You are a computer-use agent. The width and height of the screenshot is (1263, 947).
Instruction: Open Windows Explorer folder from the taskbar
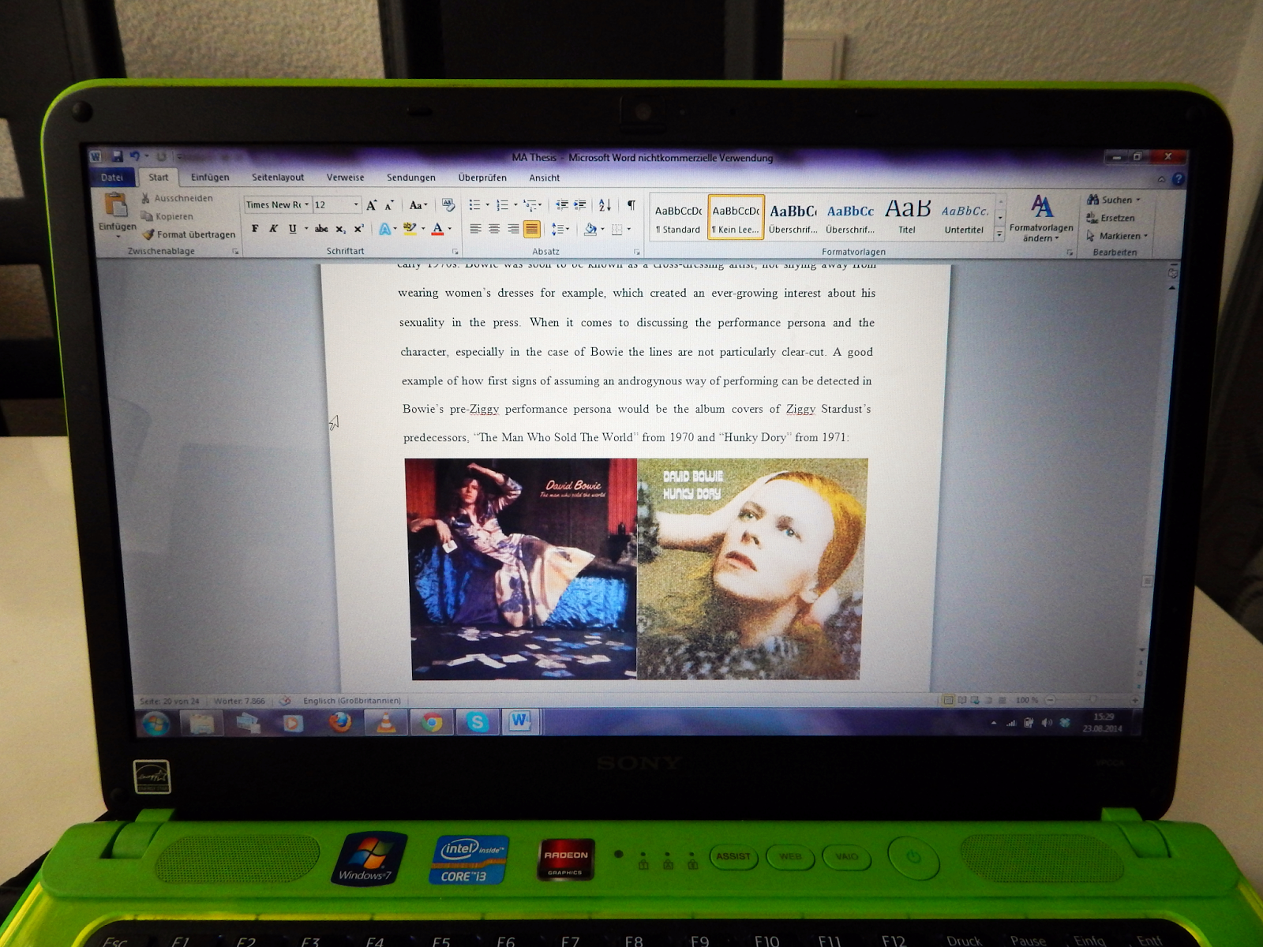tap(202, 722)
